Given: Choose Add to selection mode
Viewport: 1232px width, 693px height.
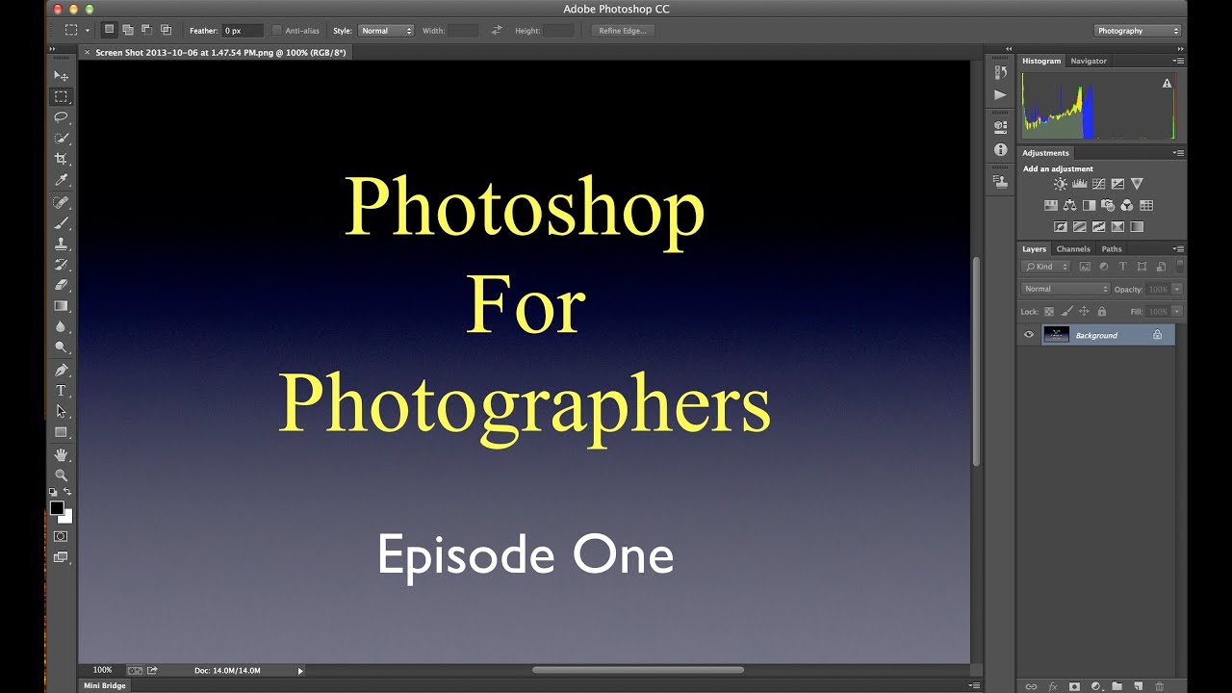Looking at the screenshot, I should [x=128, y=30].
